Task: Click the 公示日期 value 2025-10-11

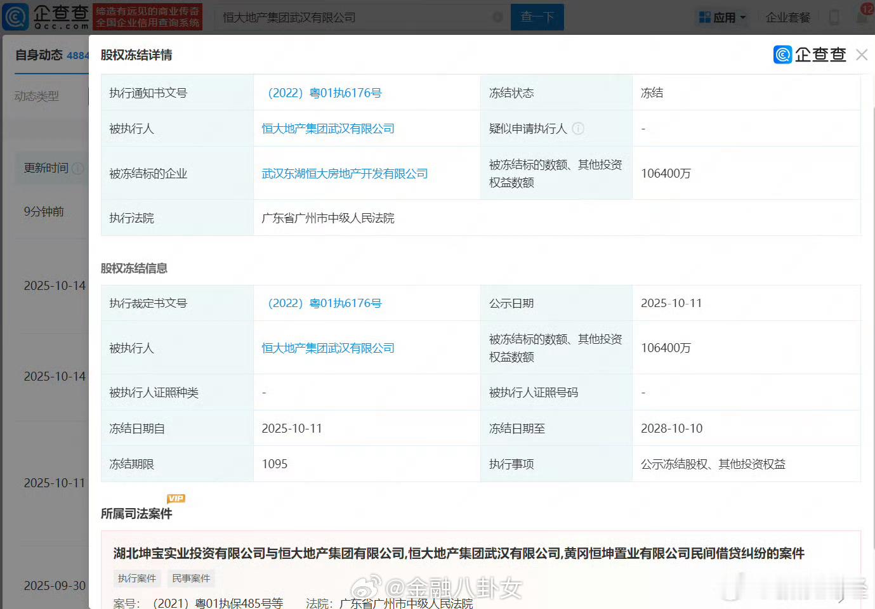Action: pyautogui.click(x=671, y=303)
